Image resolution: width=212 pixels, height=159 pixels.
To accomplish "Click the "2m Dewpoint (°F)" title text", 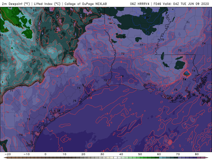I will click(x=16, y=4).
